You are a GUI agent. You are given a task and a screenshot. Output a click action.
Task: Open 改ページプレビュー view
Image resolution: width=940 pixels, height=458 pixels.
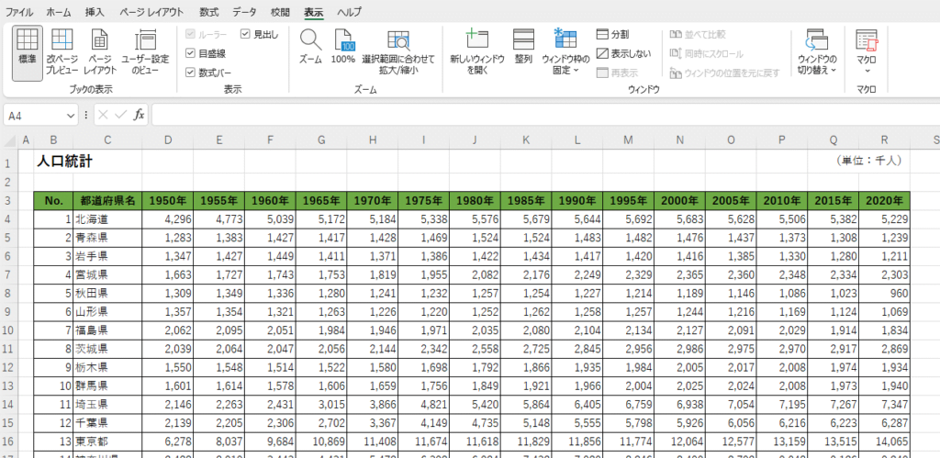point(62,52)
